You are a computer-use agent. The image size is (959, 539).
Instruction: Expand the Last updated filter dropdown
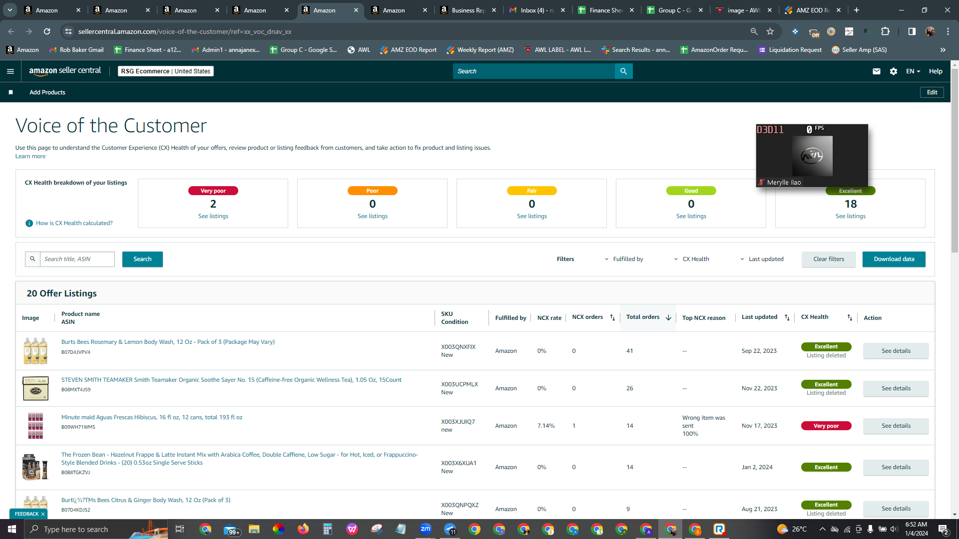(x=762, y=259)
